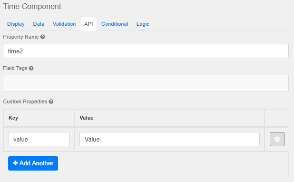294x182 pixels.
Task: Click the Value placeholder input field
Action: coord(169,139)
